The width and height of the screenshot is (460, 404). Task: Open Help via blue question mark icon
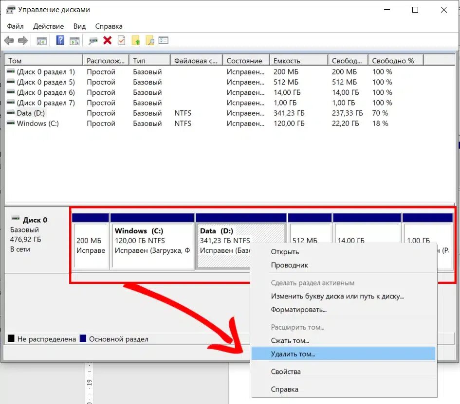point(60,40)
